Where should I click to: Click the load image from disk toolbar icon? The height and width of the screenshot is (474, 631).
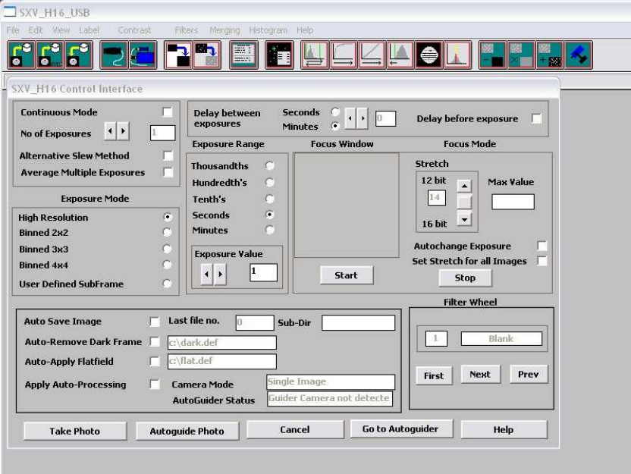pyautogui.click(x=21, y=55)
